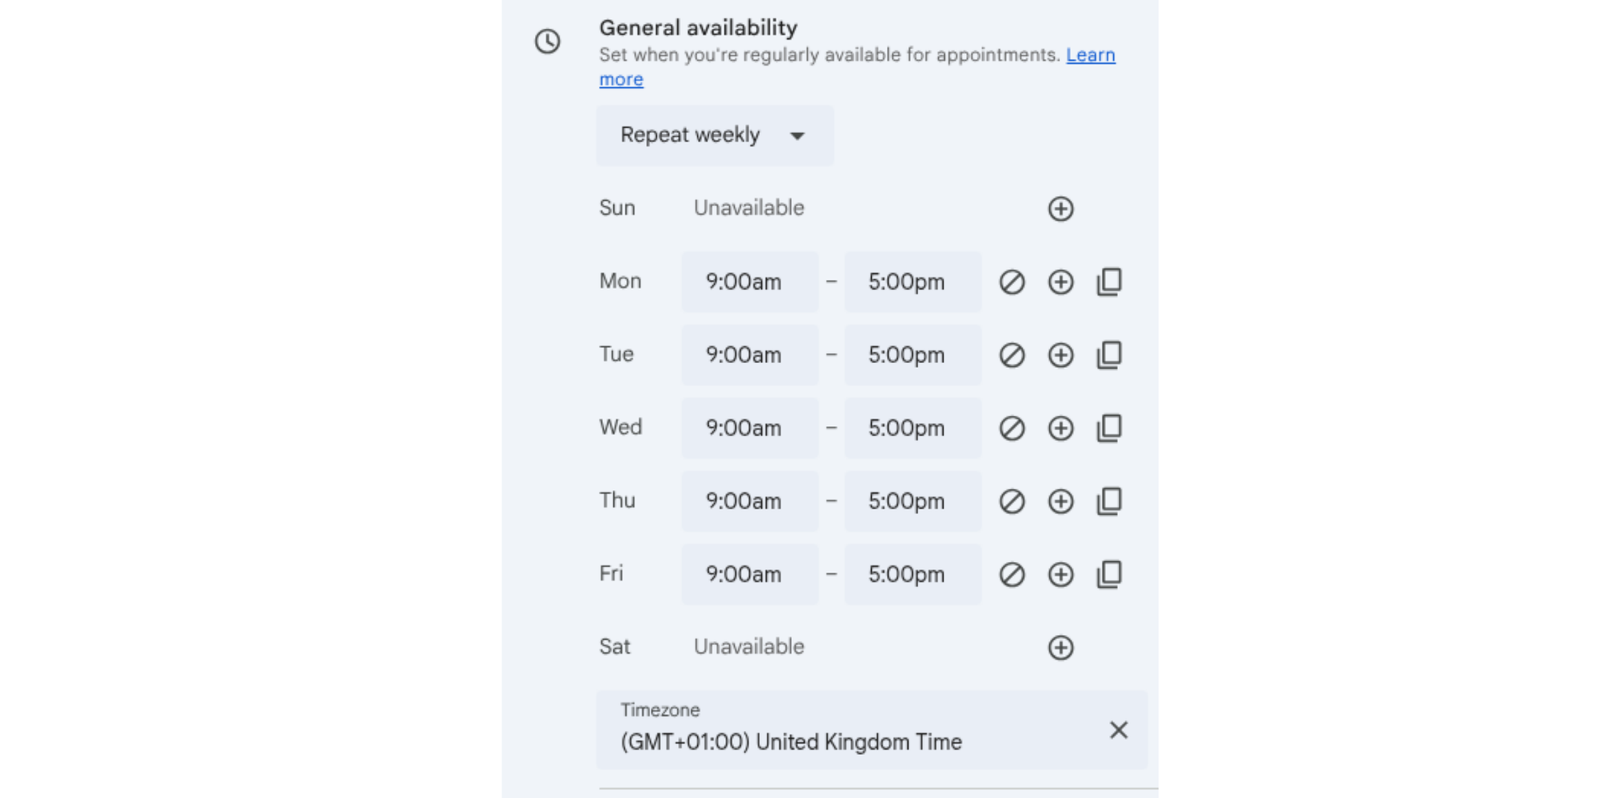
Task: Open the Repeat weekly dropdown
Action: (x=715, y=135)
